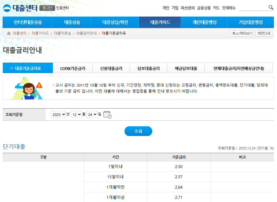Open the 인터넷대출상품 menu
The height and width of the screenshot is (202, 277).
coord(28,22)
